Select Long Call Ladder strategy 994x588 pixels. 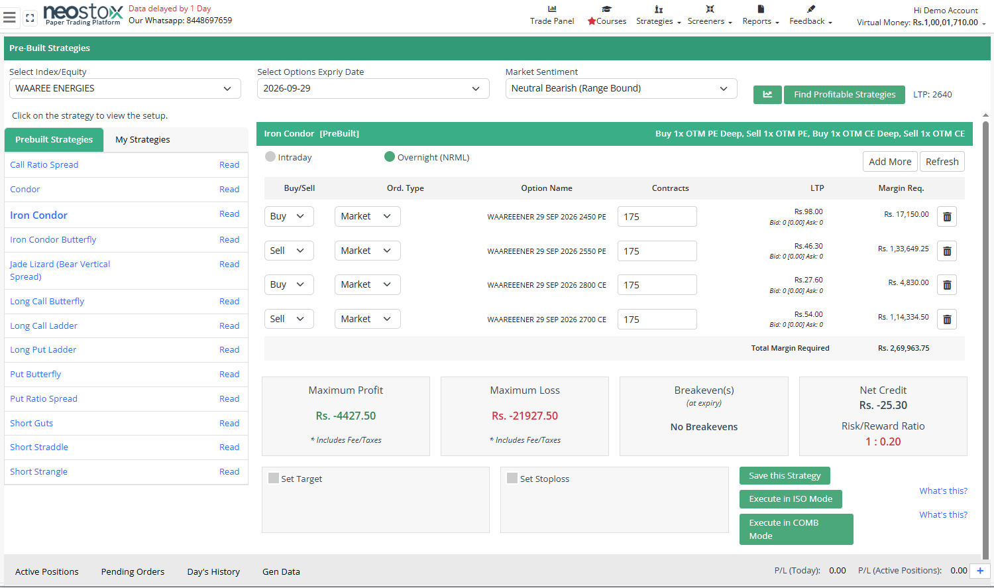point(44,326)
